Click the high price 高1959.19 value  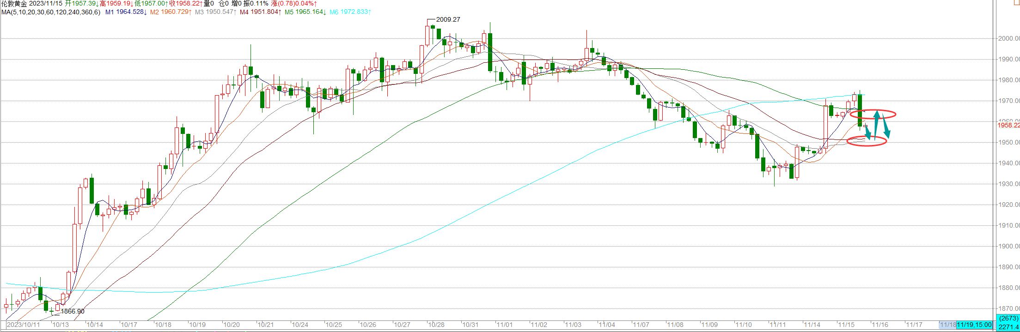(116, 4)
